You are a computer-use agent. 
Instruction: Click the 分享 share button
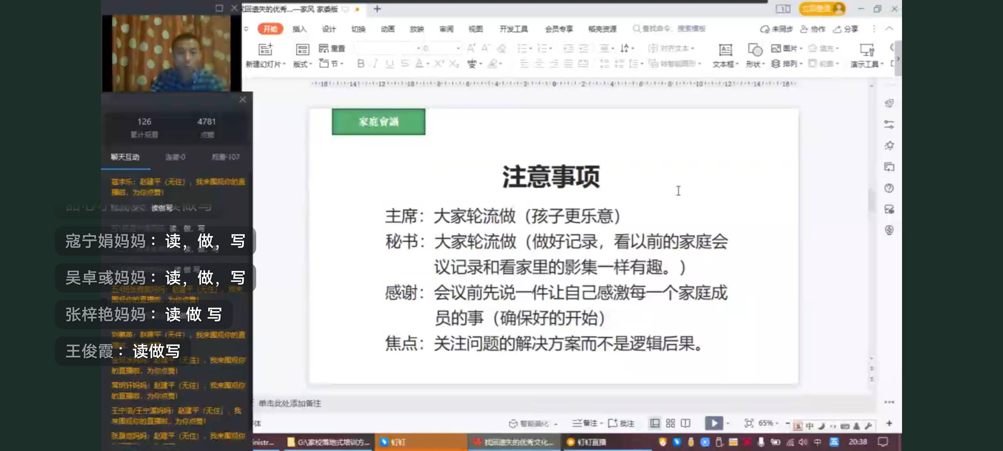click(x=846, y=29)
